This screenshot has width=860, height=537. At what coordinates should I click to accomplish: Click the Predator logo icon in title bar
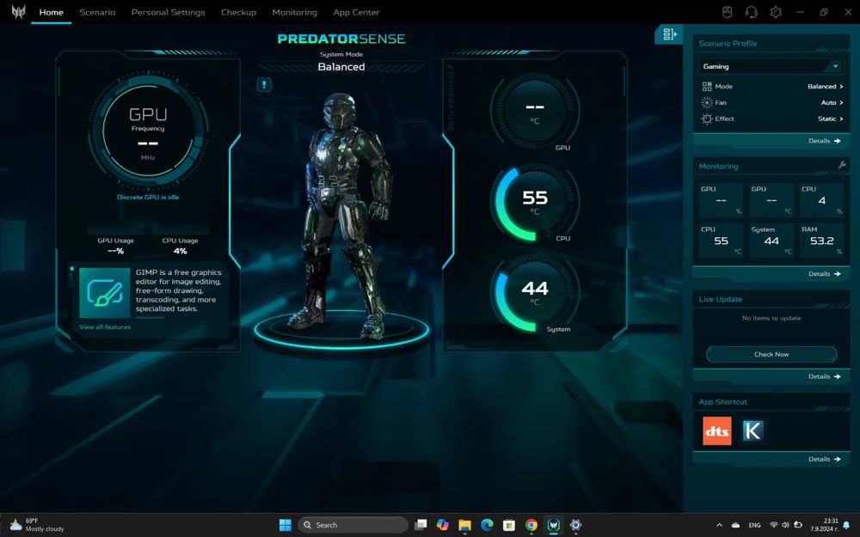(x=18, y=11)
